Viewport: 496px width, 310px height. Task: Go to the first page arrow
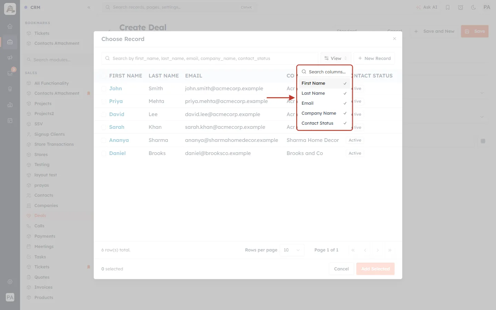(x=353, y=250)
